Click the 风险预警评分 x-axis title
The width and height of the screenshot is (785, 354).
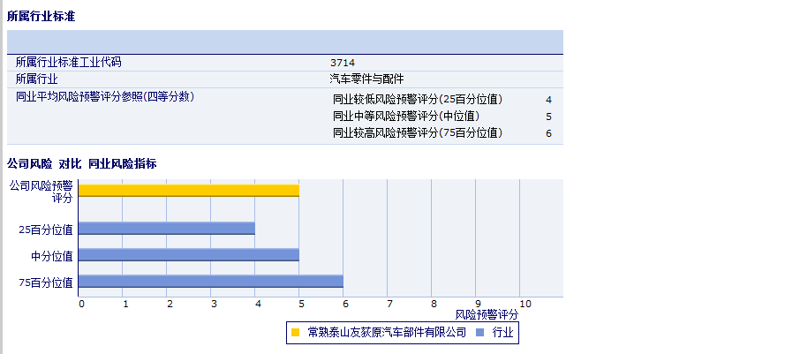point(487,314)
